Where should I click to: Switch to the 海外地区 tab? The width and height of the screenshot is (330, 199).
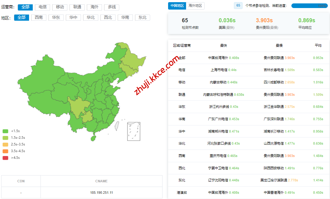pyautogui.click(x=195, y=6)
